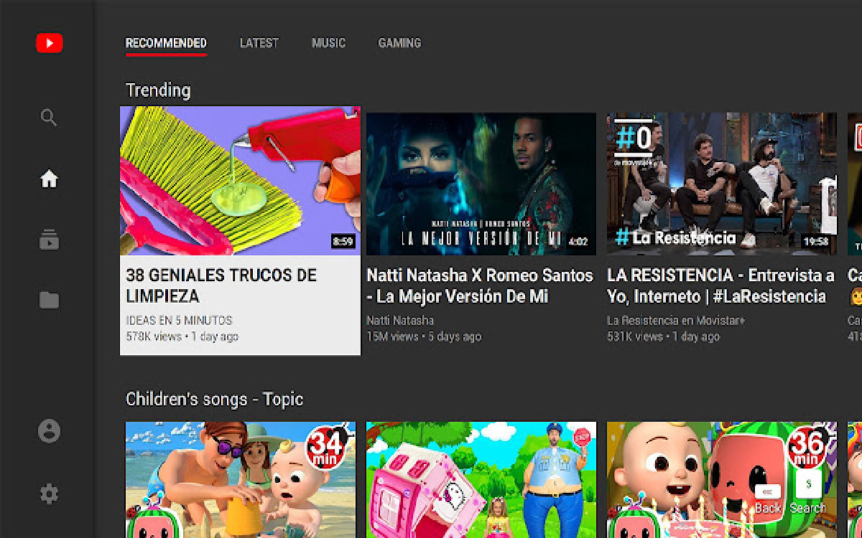Open the GAMING tab

[399, 43]
